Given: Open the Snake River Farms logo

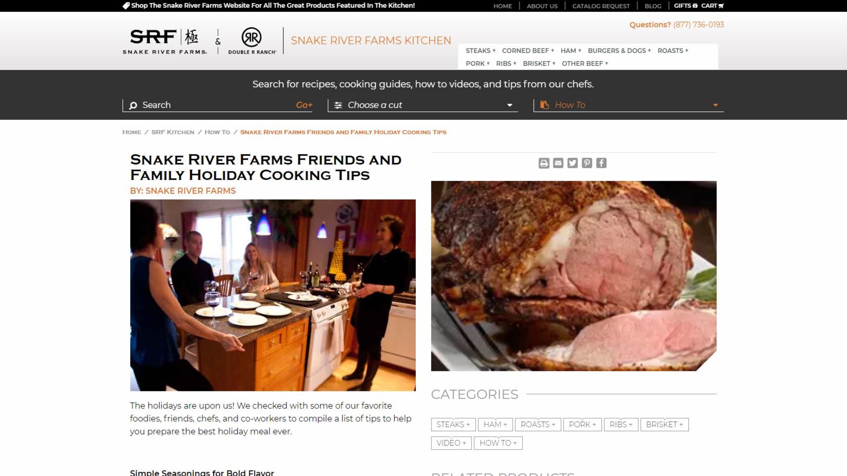Looking at the screenshot, I should pos(165,41).
